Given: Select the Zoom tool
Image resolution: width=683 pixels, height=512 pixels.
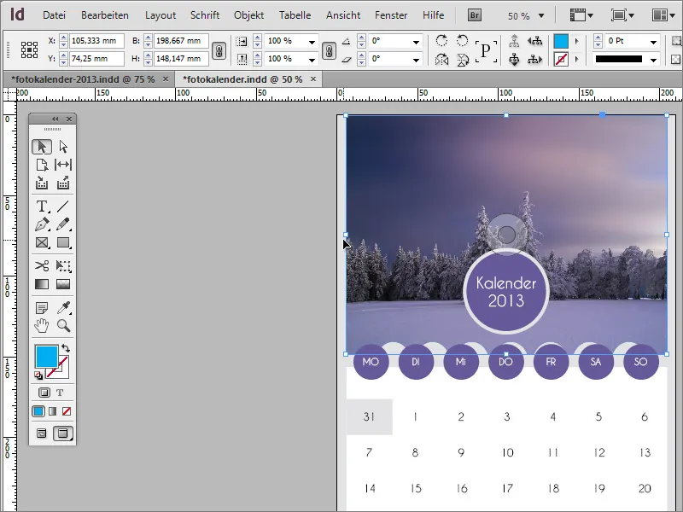Looking at the screenshot, I should [x=63, y=326].
